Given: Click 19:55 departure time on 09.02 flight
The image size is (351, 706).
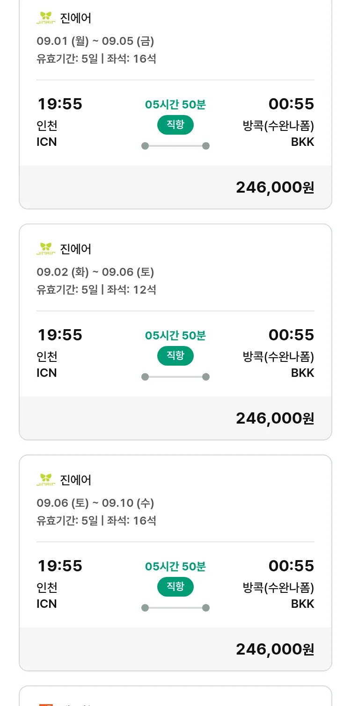Looking at the screenshot, I should pos(60,335).
